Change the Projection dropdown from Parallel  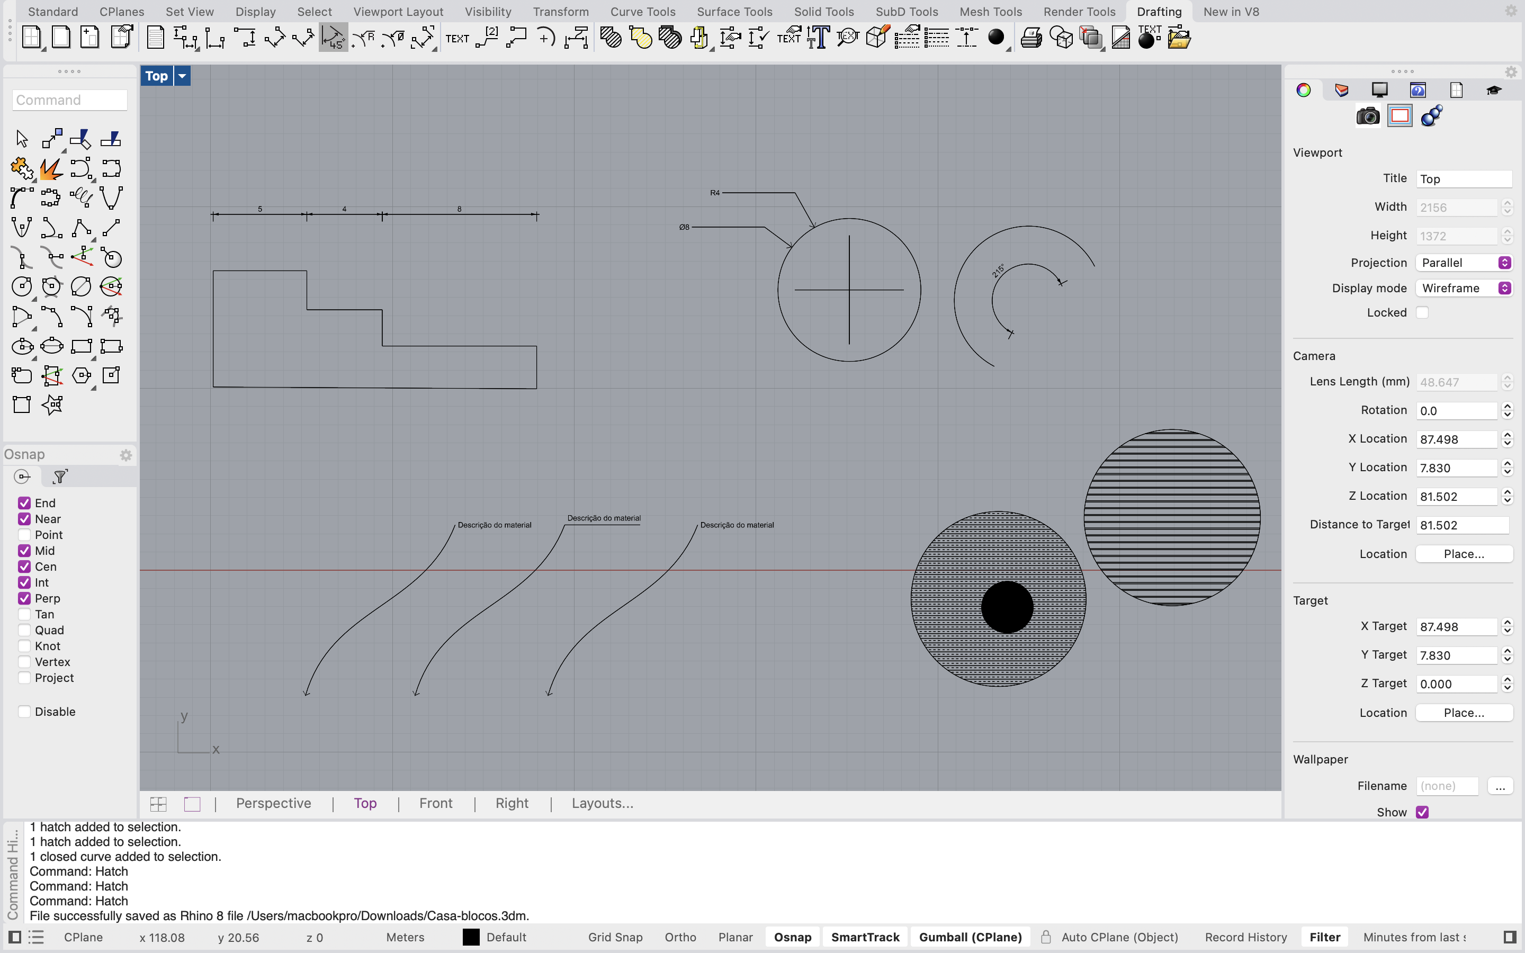(1463, 263)
